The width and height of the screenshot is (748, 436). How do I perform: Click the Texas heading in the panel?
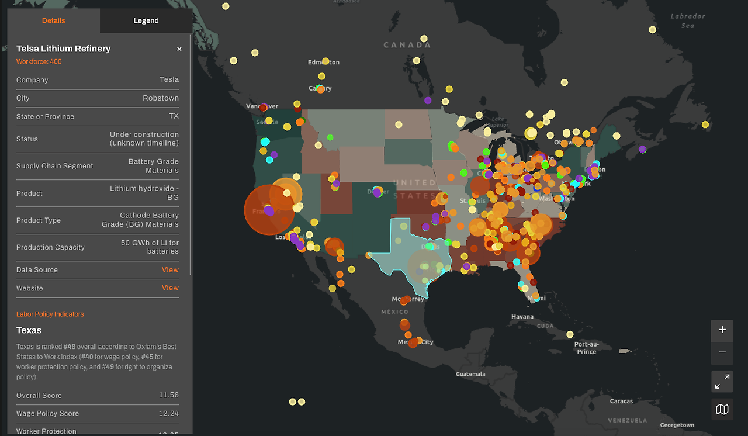pos(29,330)
